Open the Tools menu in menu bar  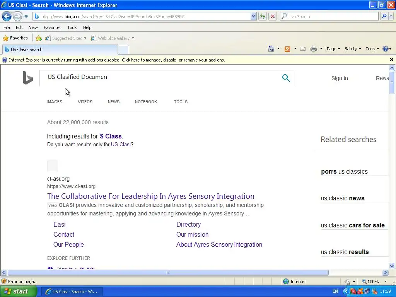(72, 27)
